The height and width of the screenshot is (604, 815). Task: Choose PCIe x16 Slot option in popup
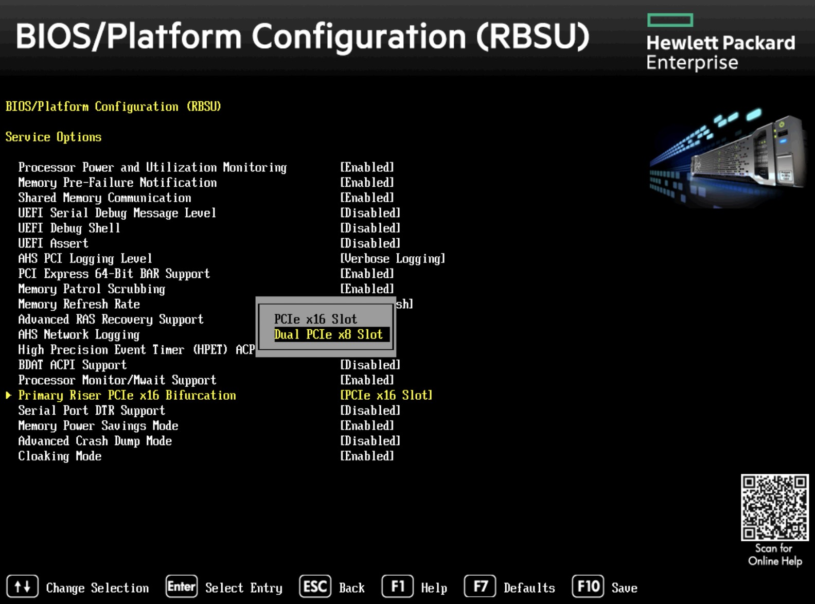point(315,319)
